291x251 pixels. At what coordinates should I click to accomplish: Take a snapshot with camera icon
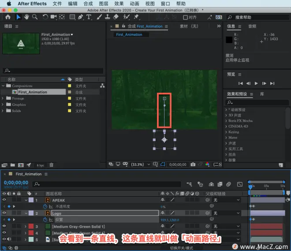(x=193, y=165)
